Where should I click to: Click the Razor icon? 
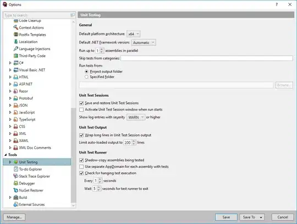point(16,91)
